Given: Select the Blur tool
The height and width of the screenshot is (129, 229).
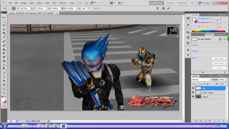Looking at the screenshot, I should point(4,64).
